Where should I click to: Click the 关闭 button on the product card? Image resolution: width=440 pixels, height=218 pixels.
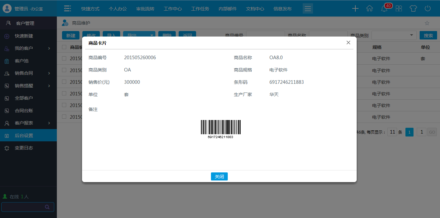pyautogui.click(x=219, y=176)
